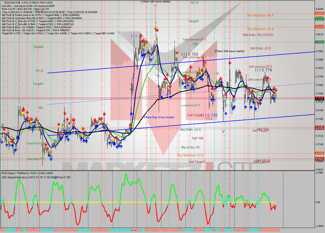Click the 0.8044 green price tag

[319, 42]
